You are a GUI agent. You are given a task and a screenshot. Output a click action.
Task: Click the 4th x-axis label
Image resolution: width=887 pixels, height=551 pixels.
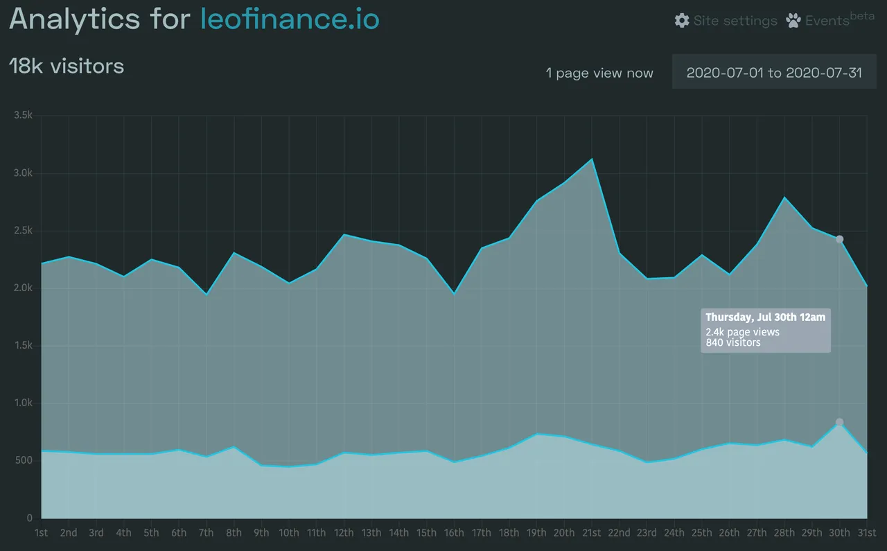[124, 532]
